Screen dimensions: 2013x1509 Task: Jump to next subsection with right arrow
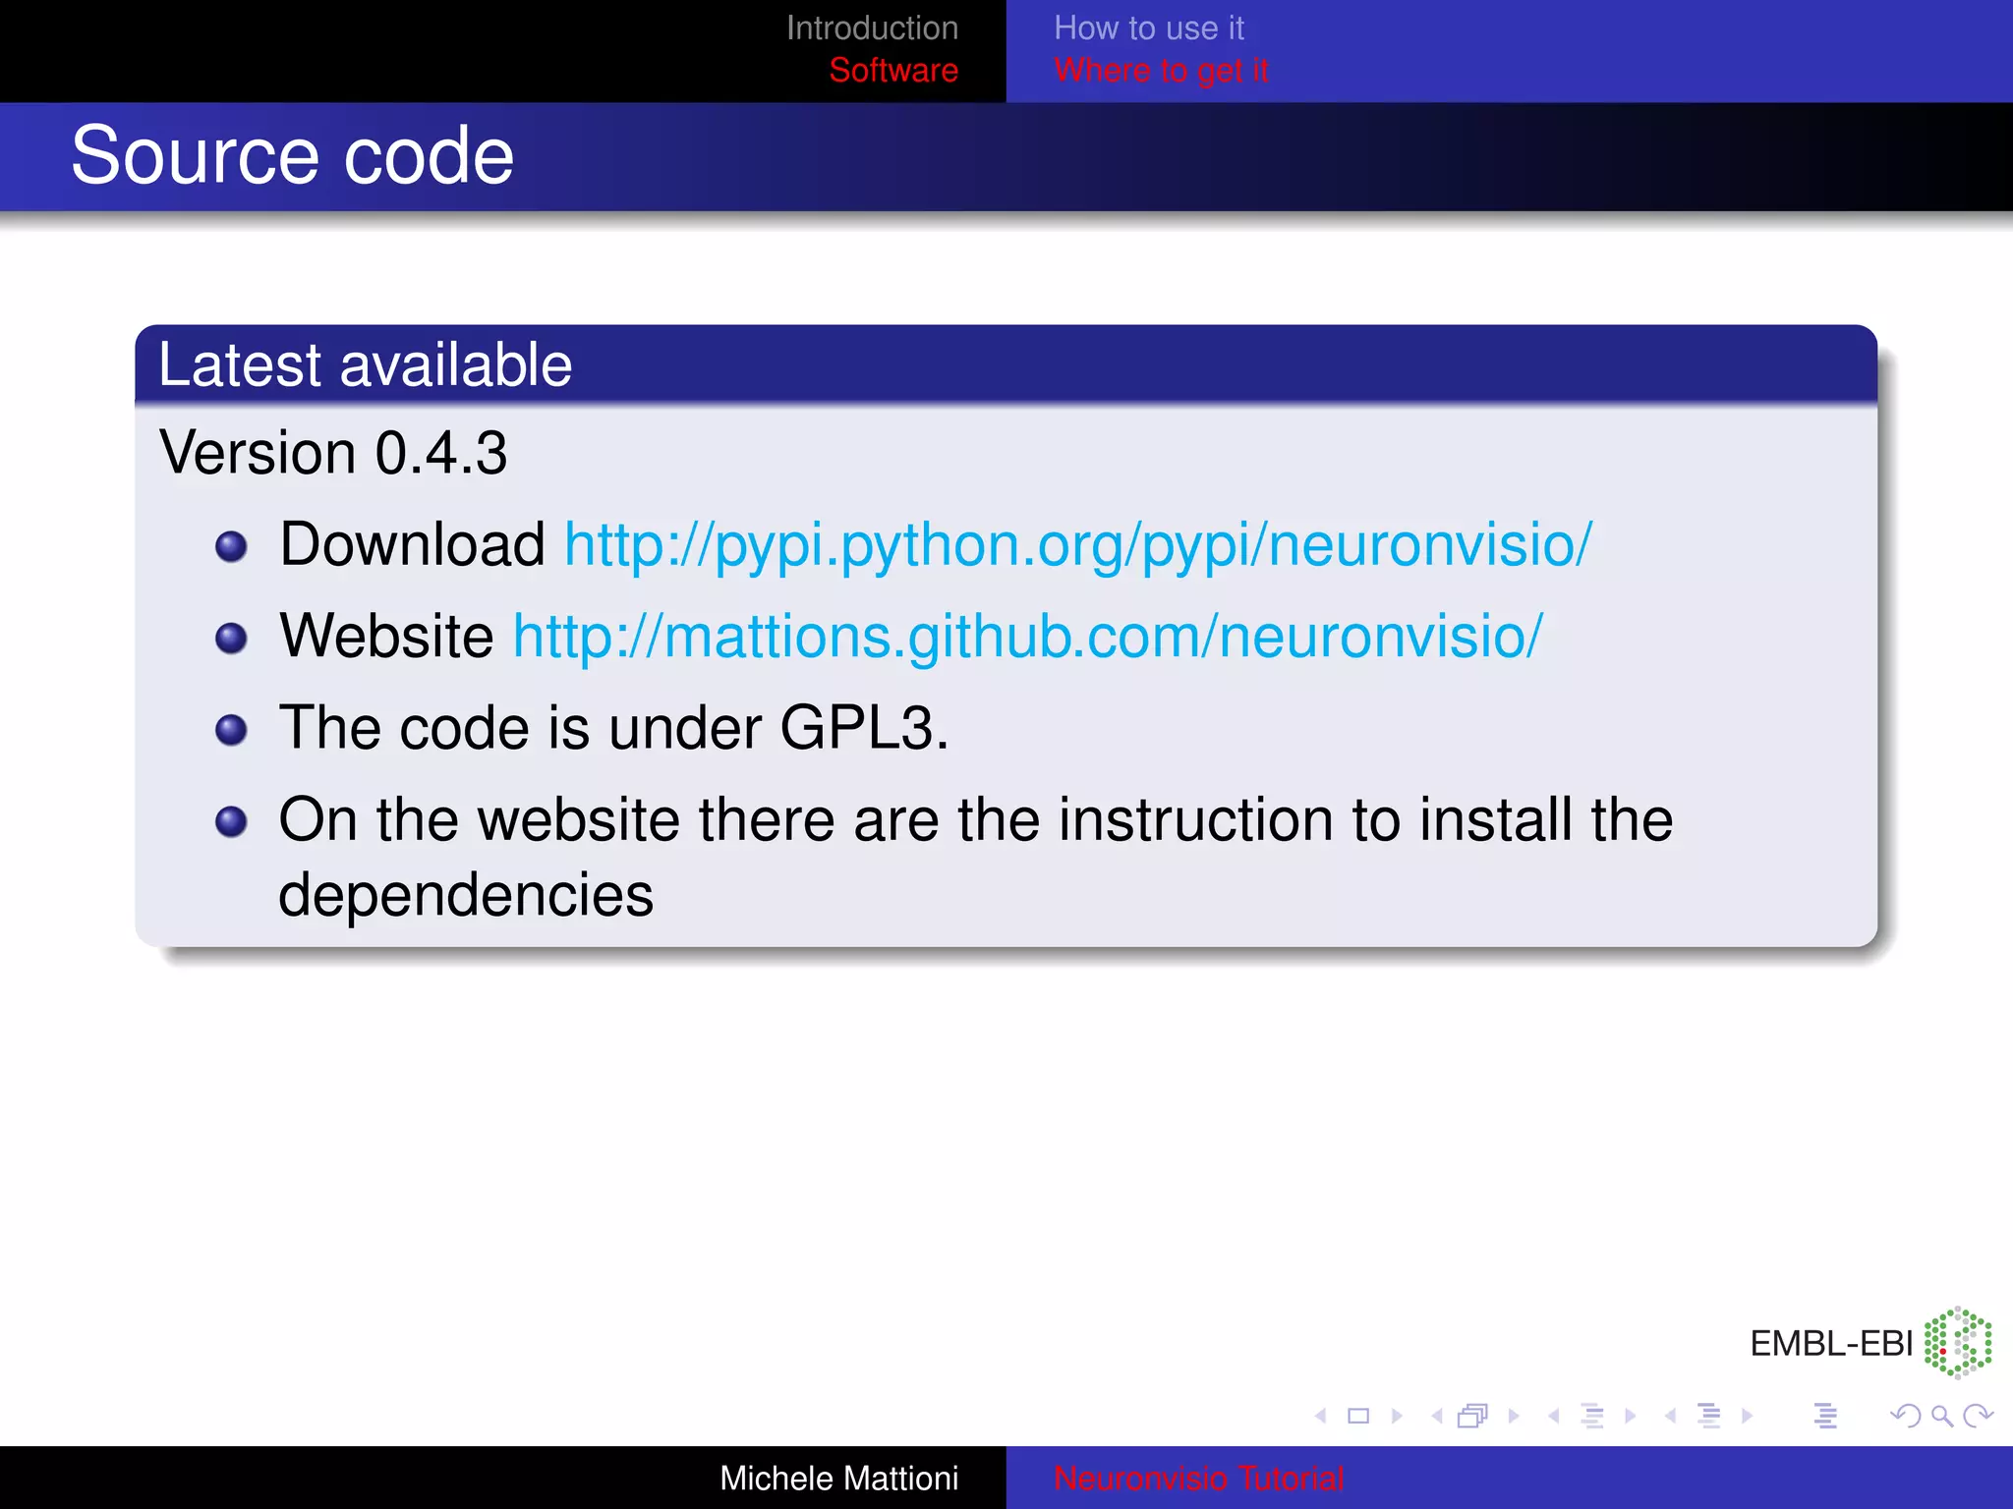[1631, 1416]
